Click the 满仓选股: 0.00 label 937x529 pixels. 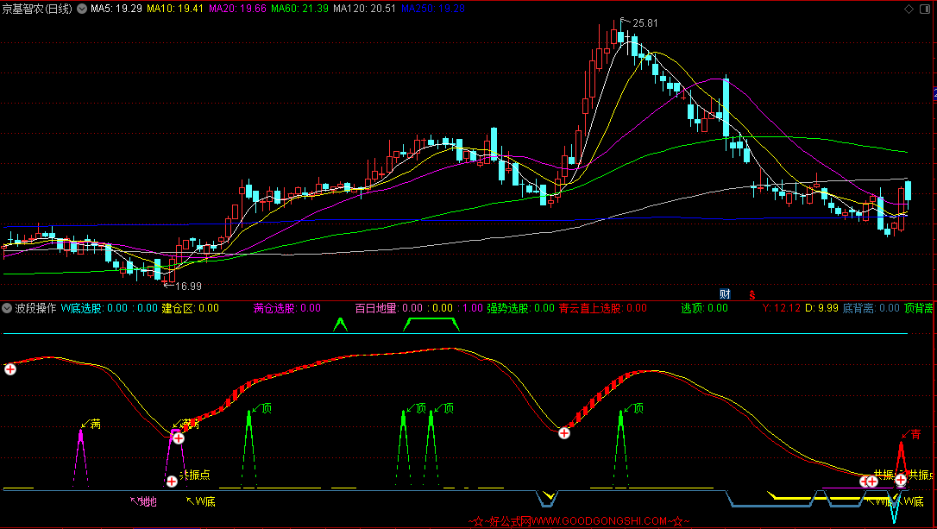(286, 308)
